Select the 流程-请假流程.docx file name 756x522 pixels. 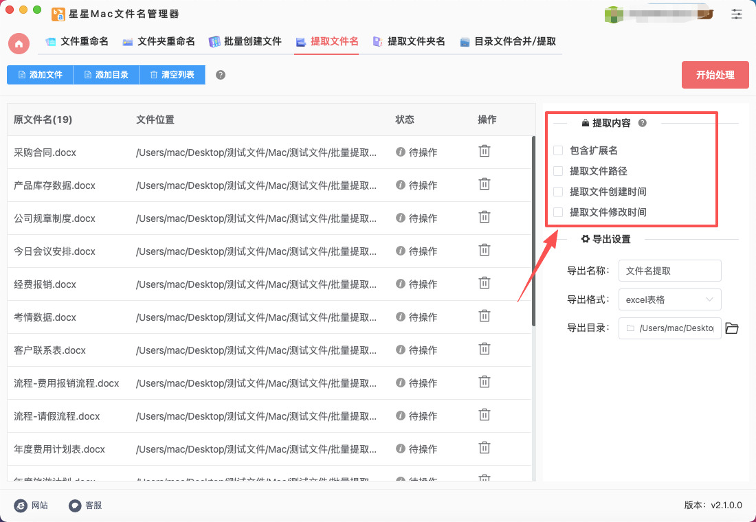57,416
